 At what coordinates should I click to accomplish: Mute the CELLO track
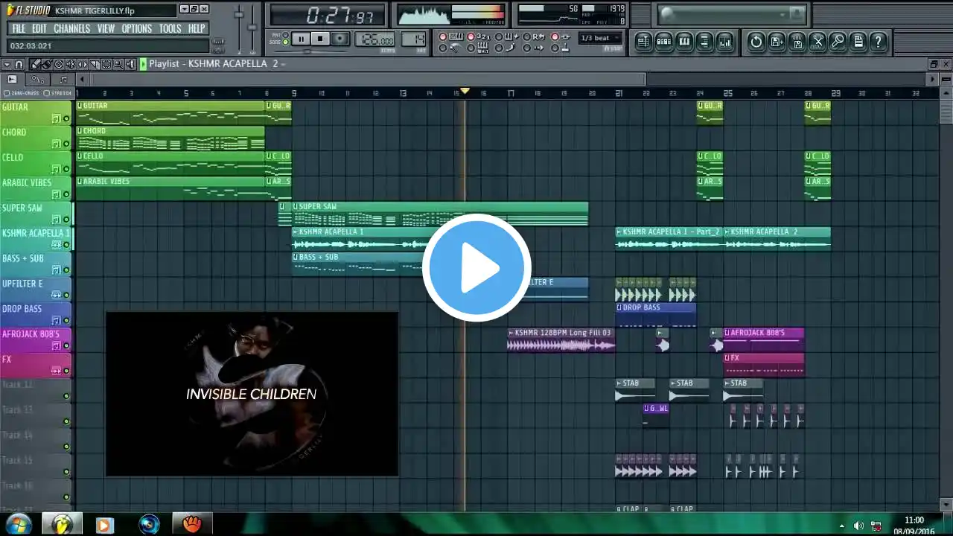click(66, 170)
